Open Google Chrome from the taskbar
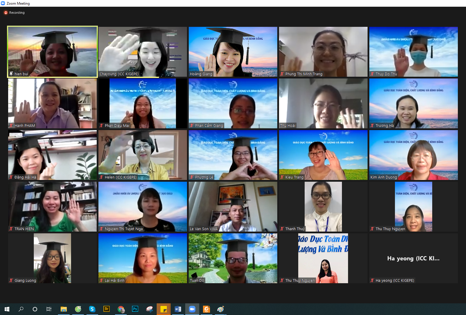The height and width of the screenshot is (315, 466). coord(121,309)
